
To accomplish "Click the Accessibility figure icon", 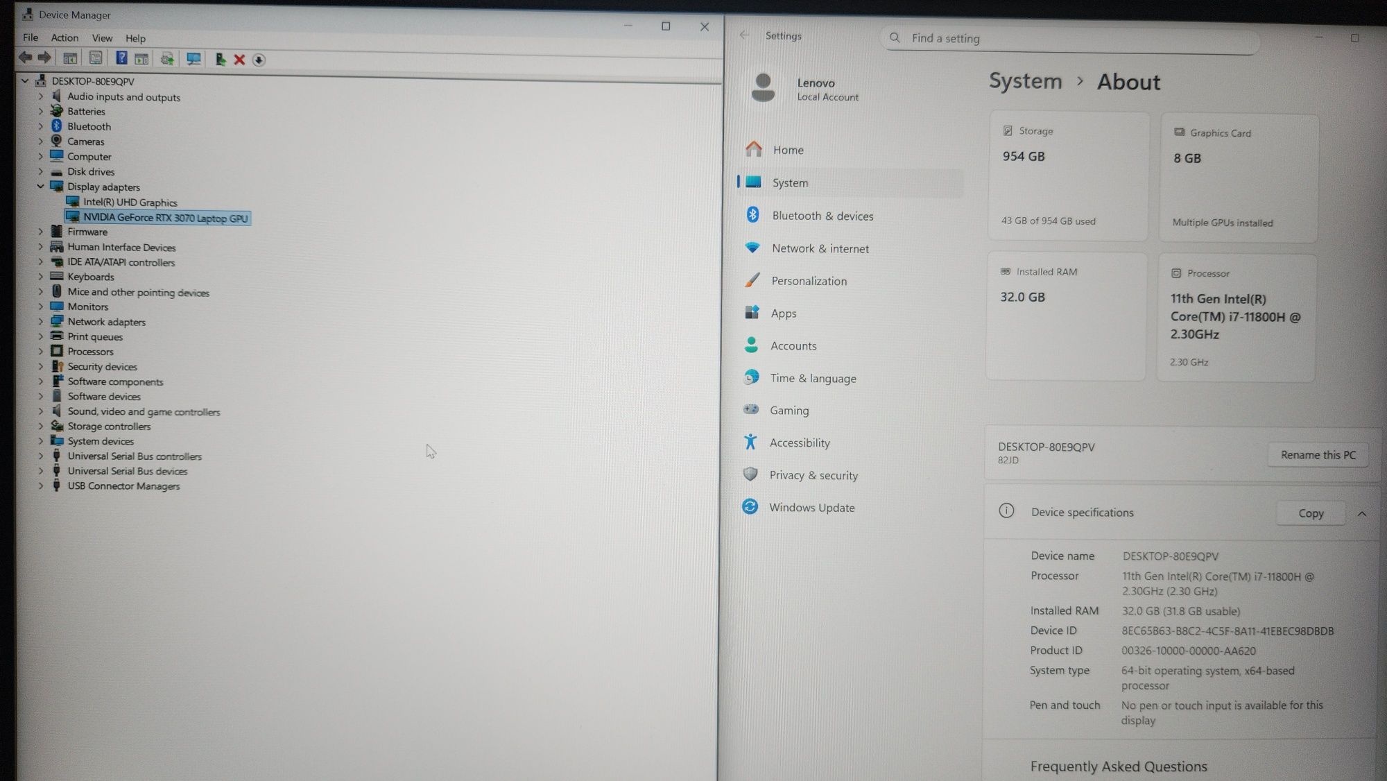I will coord(750,442).
